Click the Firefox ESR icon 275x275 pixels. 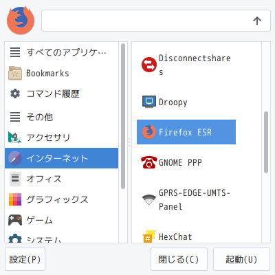149,132
